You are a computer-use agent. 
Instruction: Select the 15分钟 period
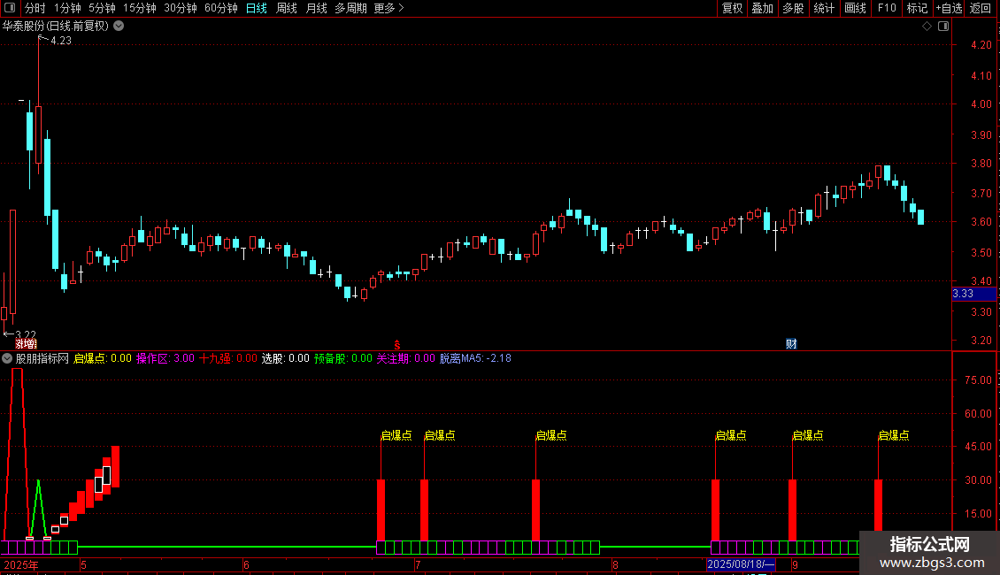pyautogui.click(x=139, y=8)
